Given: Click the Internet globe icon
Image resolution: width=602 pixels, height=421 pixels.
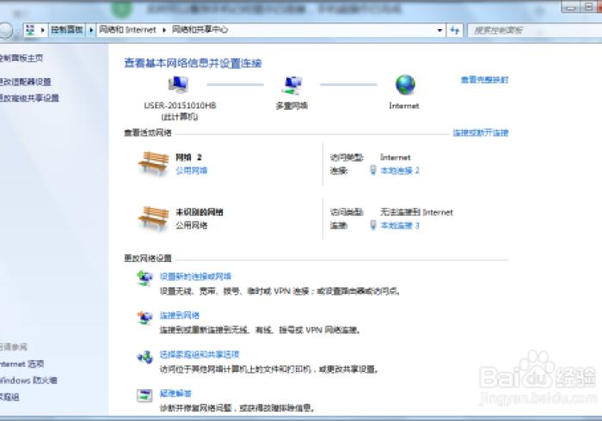Looking at the screenshot, I should click(x=405, y=84).
